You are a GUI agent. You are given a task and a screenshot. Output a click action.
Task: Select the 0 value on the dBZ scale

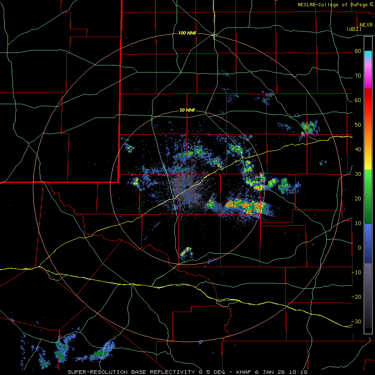coord(360,248)
